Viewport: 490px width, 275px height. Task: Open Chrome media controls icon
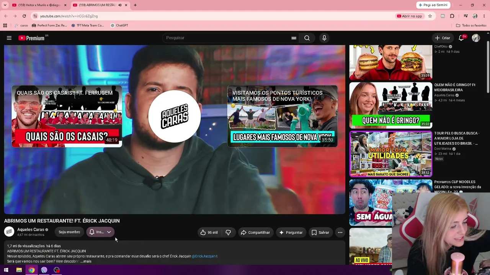click(x=466, y=16)
